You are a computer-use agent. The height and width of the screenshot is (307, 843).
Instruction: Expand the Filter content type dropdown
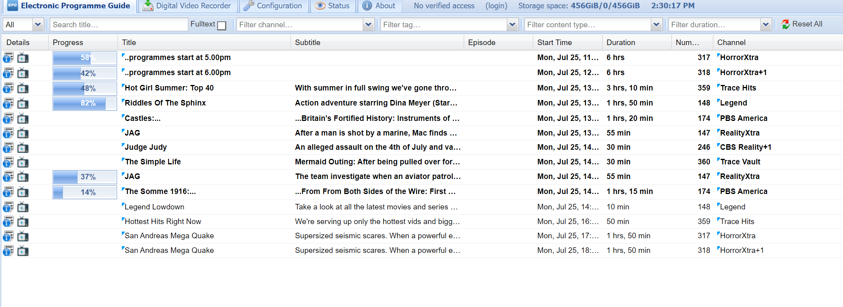click(656, 24)
